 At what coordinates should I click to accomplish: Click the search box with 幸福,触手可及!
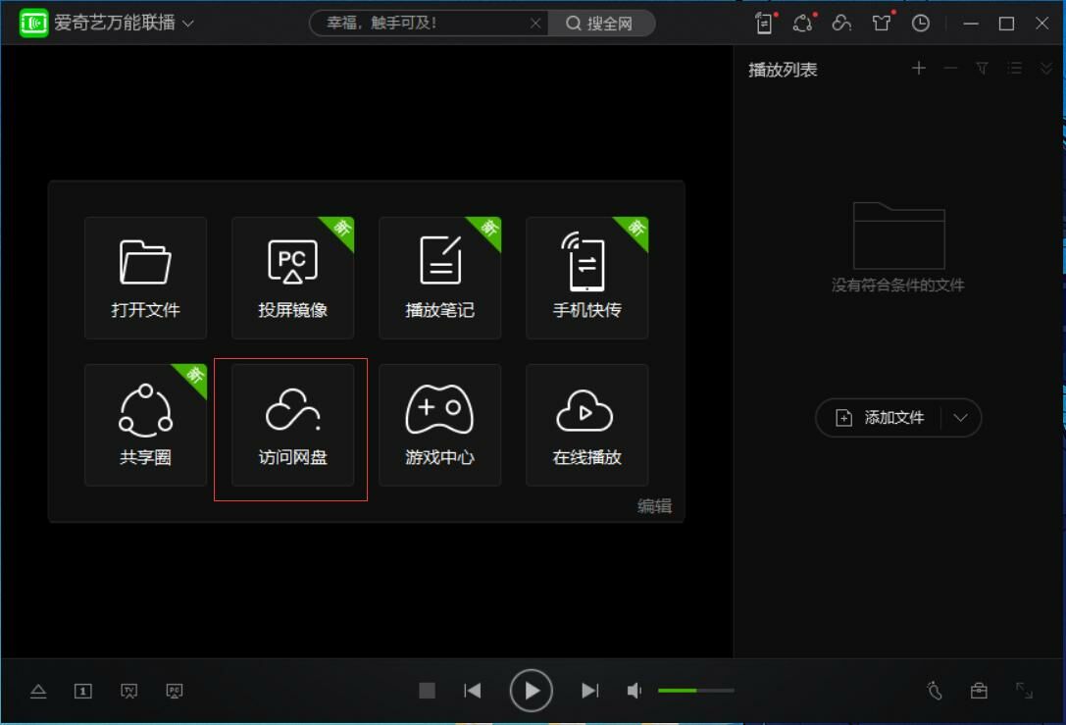click(424, 24)
